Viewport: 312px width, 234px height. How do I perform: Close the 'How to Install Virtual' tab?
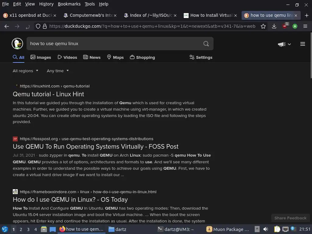pos(236,16)
